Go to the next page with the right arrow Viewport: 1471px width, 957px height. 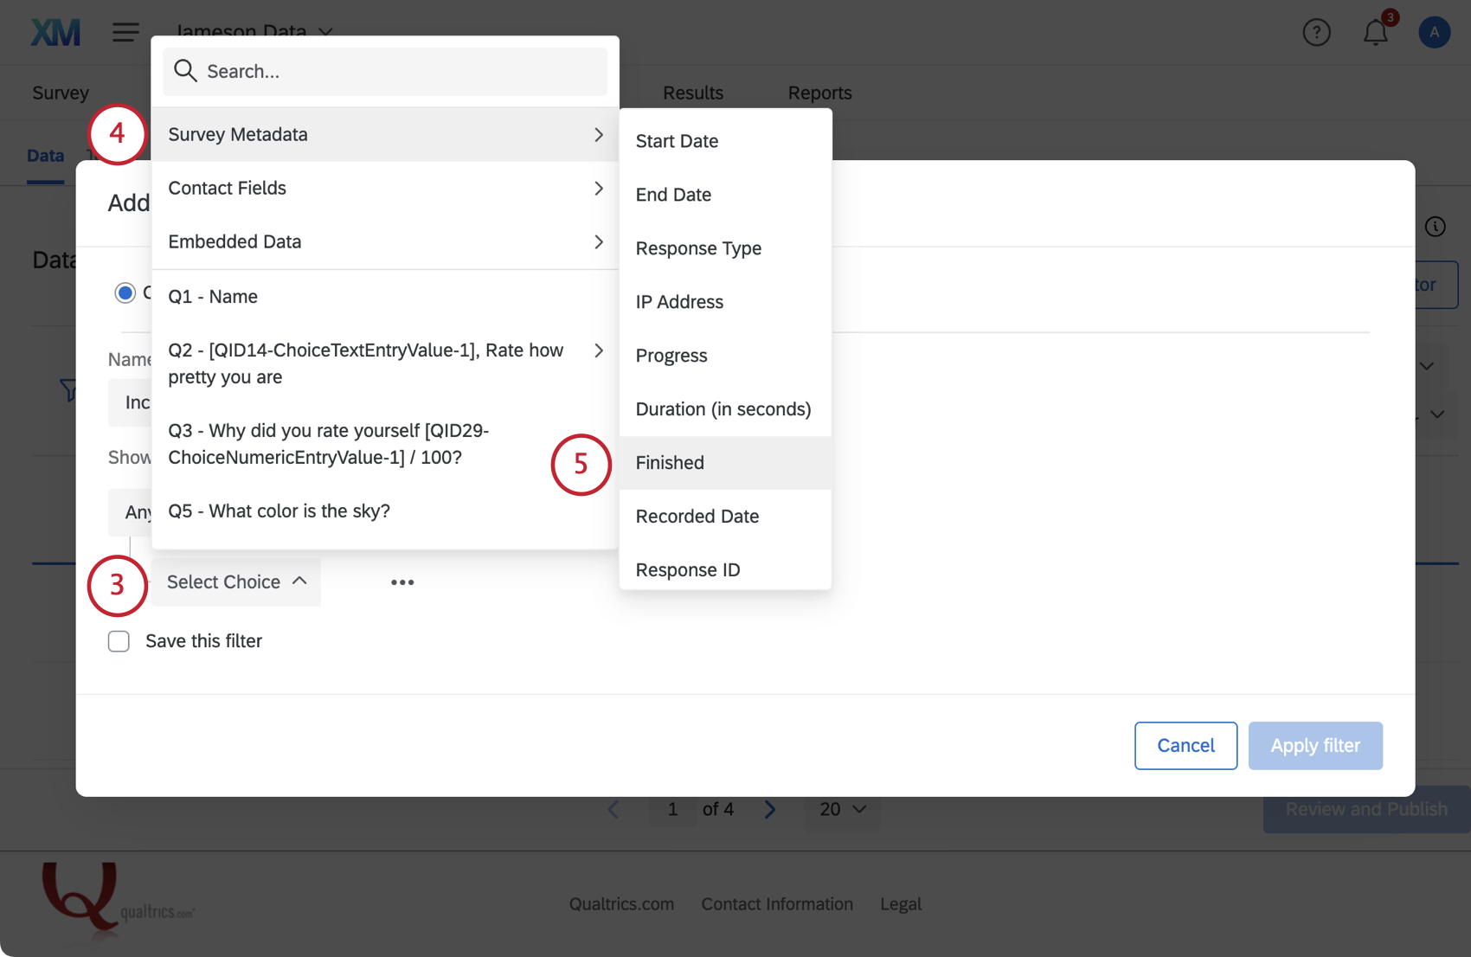coord(770,809)
